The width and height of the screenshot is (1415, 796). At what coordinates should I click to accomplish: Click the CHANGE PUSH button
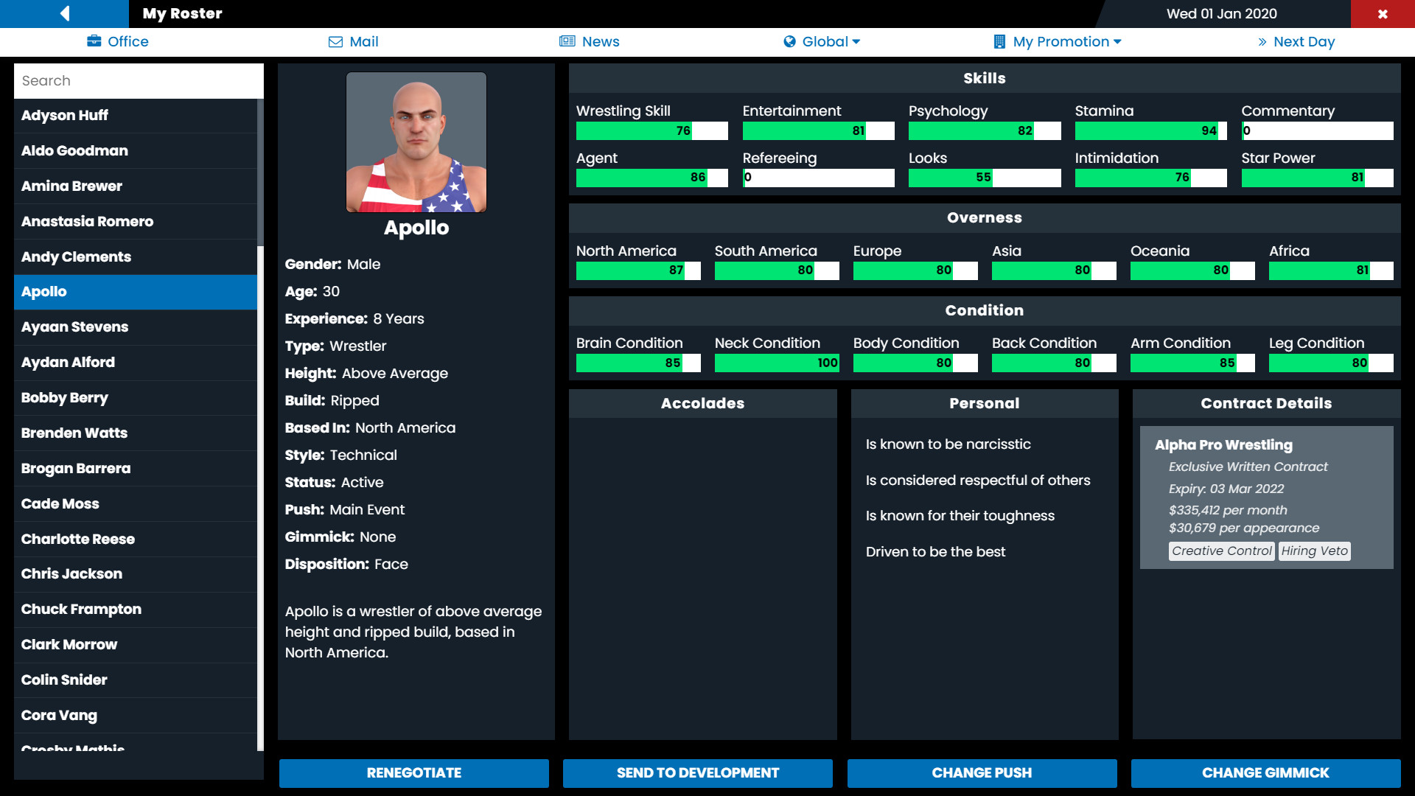[x=981, y=772]
